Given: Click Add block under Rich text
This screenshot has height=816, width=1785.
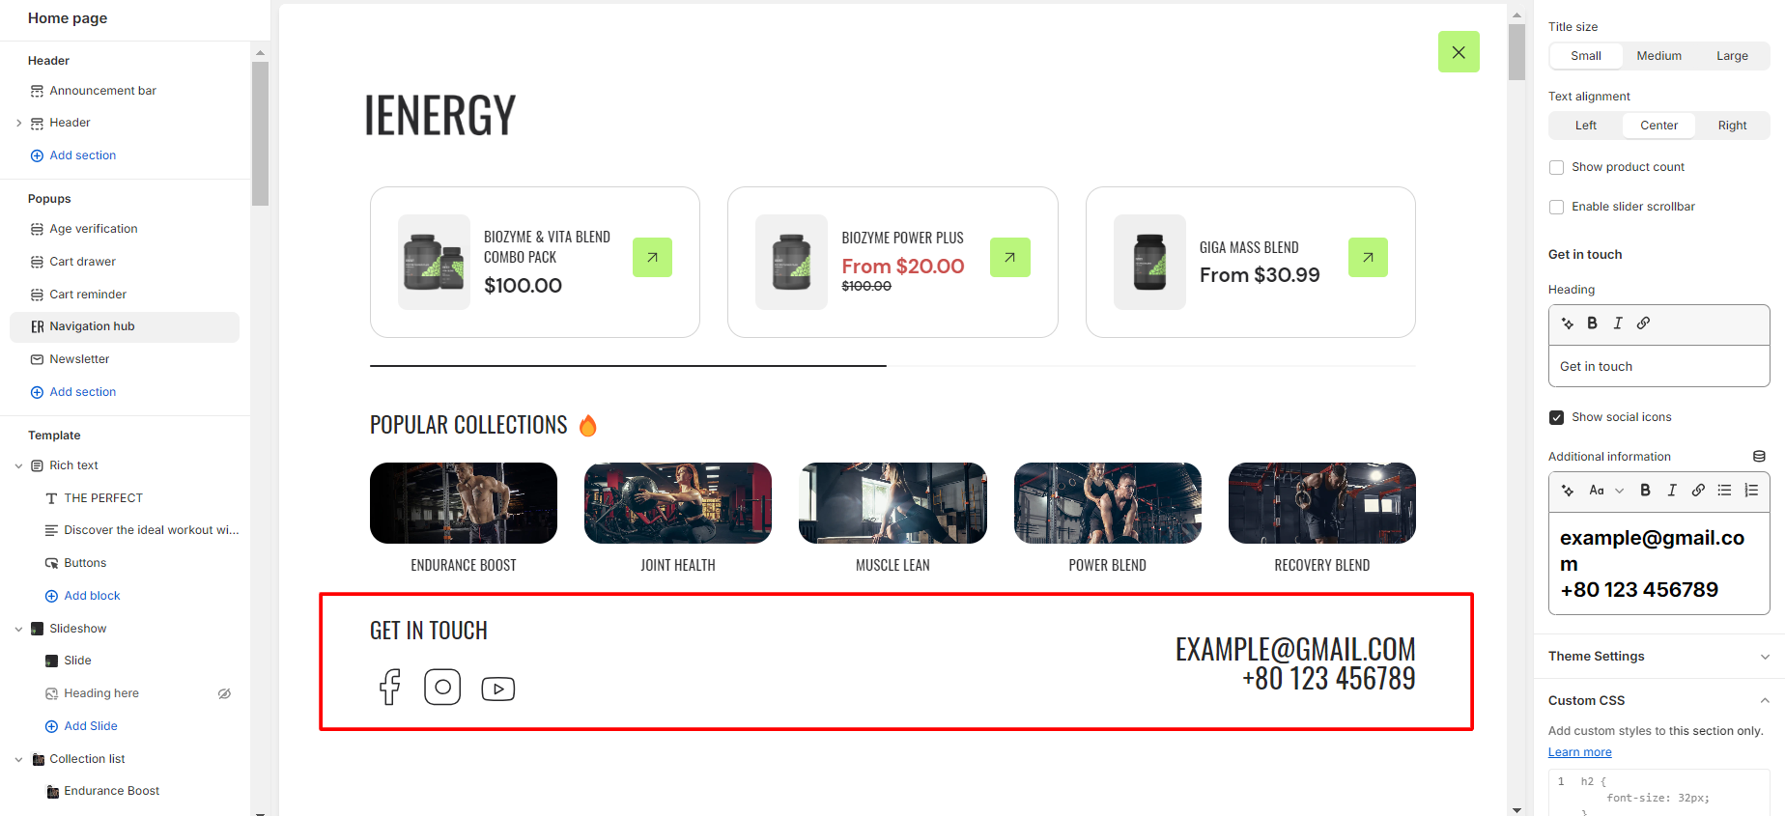Looking at the screenshot, I should (92, 596).
